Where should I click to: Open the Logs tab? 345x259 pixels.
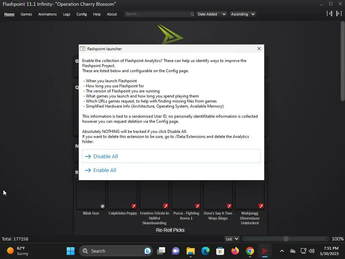66,14
